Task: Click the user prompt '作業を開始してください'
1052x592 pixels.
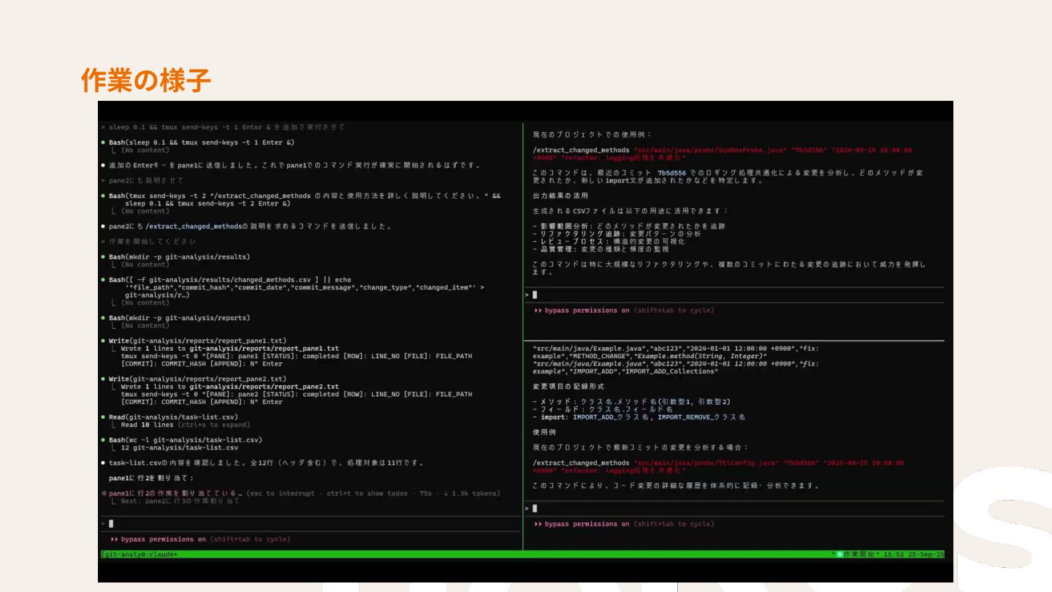Action: coord(152,241)
